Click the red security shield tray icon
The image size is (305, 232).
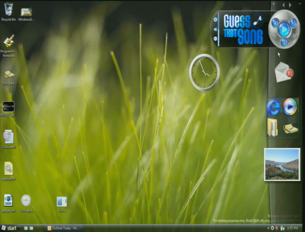click(x=277, y=228)
